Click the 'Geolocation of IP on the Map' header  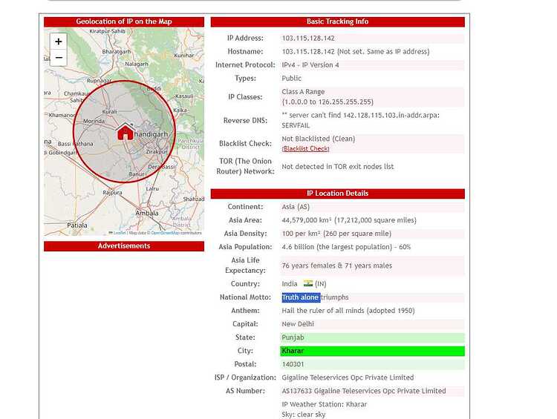pos(124,22)
